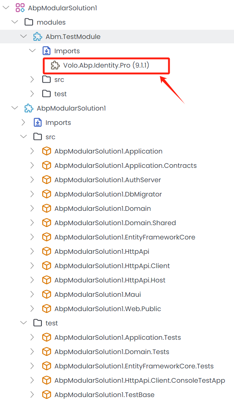Expand Imports under the AbpModularSolution1 module
Screen dimensions: 234x411
point(24,122)
